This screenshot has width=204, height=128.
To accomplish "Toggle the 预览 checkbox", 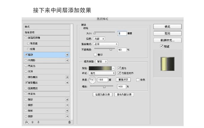I will [161, 46].
